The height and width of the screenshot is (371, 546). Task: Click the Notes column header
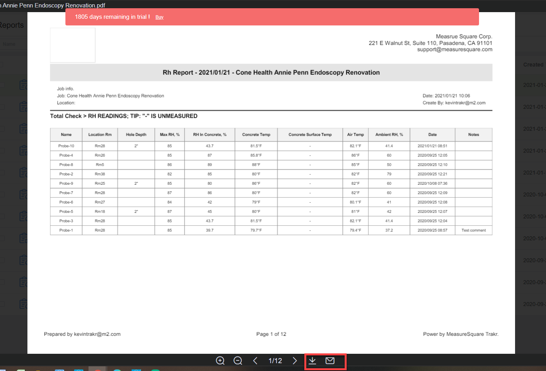click(474, 135)
